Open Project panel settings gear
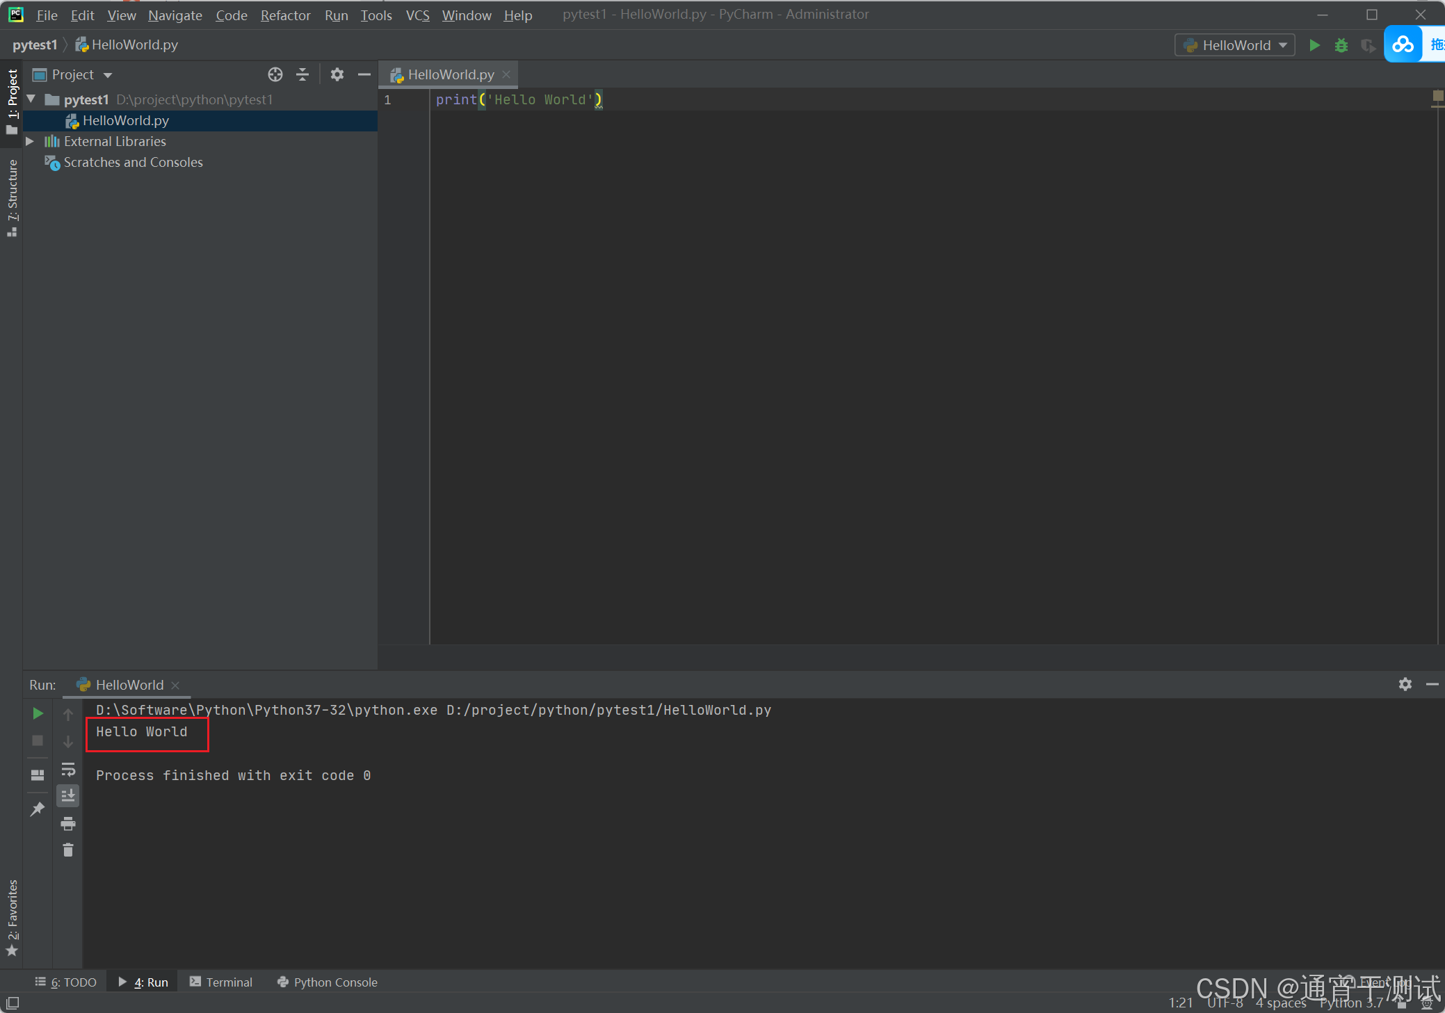 337,74
